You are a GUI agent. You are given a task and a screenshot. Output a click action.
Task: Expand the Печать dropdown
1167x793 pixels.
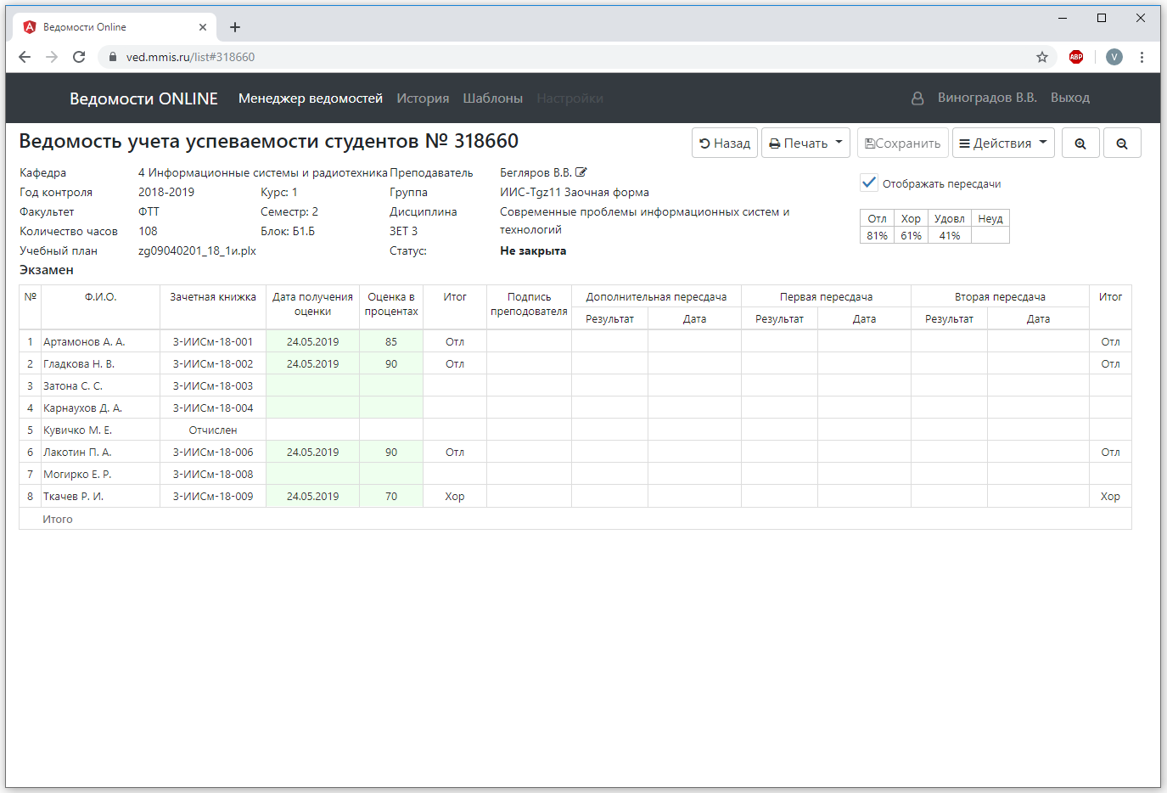pyautogui.click(x=805, y=143)
